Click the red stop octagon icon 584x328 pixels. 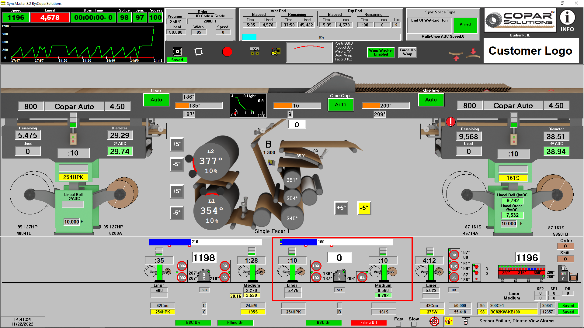227,52
